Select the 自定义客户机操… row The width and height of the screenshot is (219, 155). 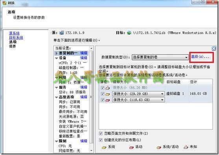click(x=73, y=126)
